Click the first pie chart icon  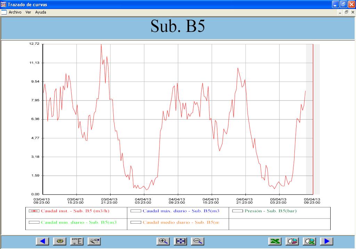point(292,241)
